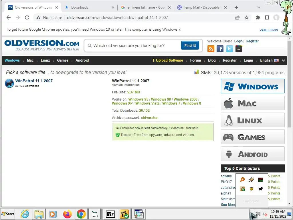The height and width of the screenshot is (220, 293).
Task: Click the orange magnifier tray icon
Action: tap(242, 180)
